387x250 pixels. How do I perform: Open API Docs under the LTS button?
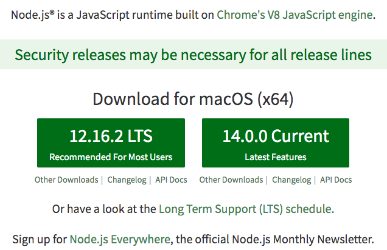pos(171,180)
